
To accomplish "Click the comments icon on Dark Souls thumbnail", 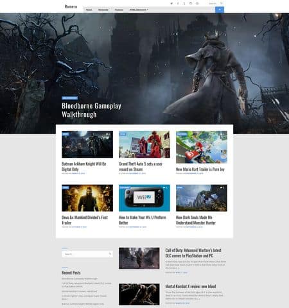I will pos(222,187).
